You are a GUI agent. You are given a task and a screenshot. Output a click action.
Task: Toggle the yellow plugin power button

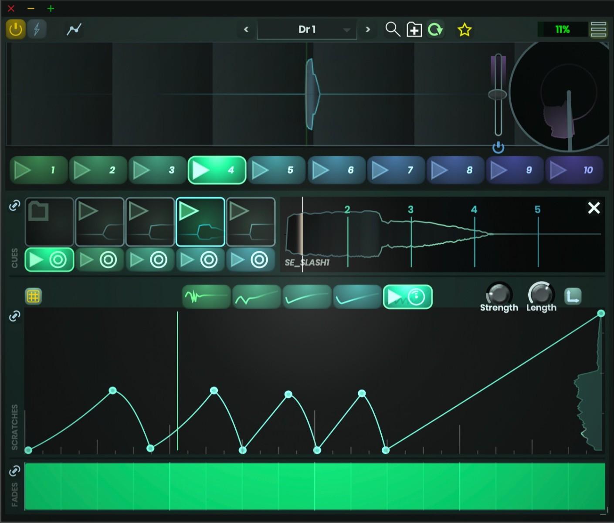pos(15,29)
